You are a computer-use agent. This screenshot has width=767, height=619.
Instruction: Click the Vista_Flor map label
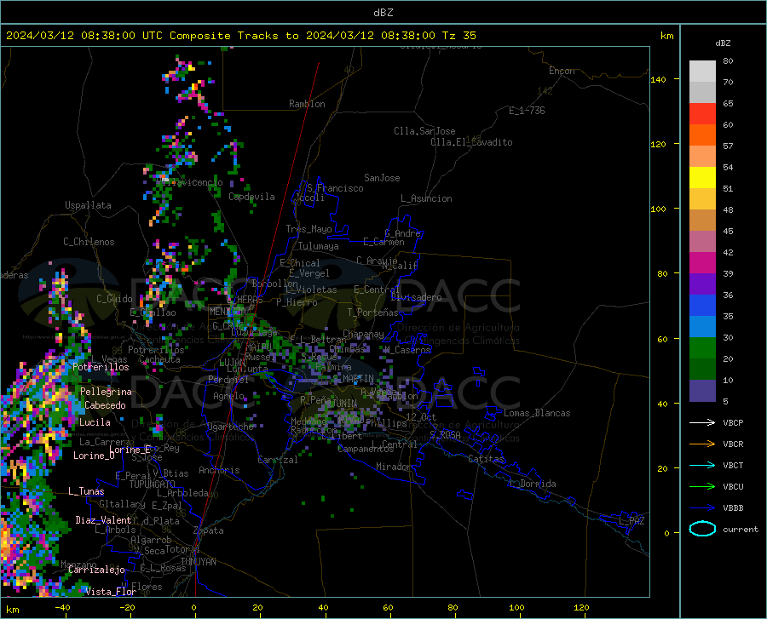pos(111,592)
